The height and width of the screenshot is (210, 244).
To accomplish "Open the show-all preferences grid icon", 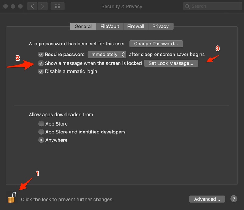I will (x=58, y=6).
